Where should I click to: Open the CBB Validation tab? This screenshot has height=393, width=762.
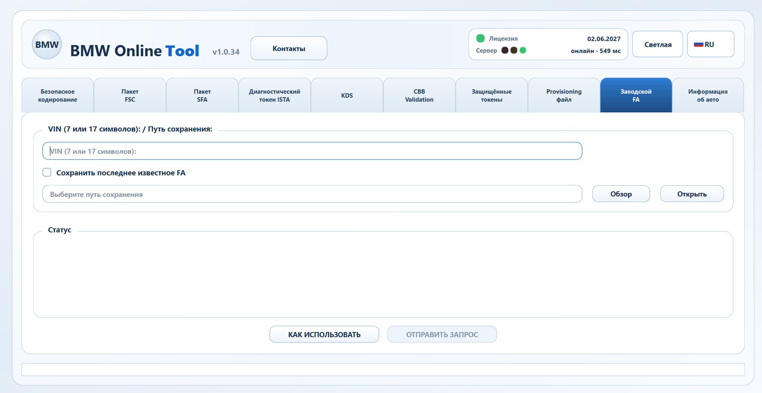point(419,96)
